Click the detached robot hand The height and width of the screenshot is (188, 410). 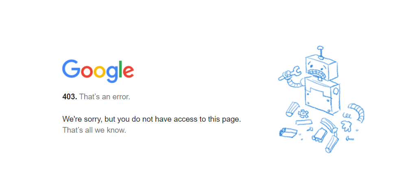click(x=347, y=126)
